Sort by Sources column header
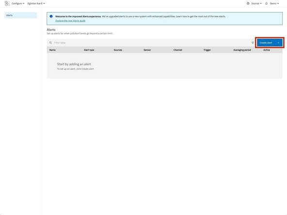 118,50
